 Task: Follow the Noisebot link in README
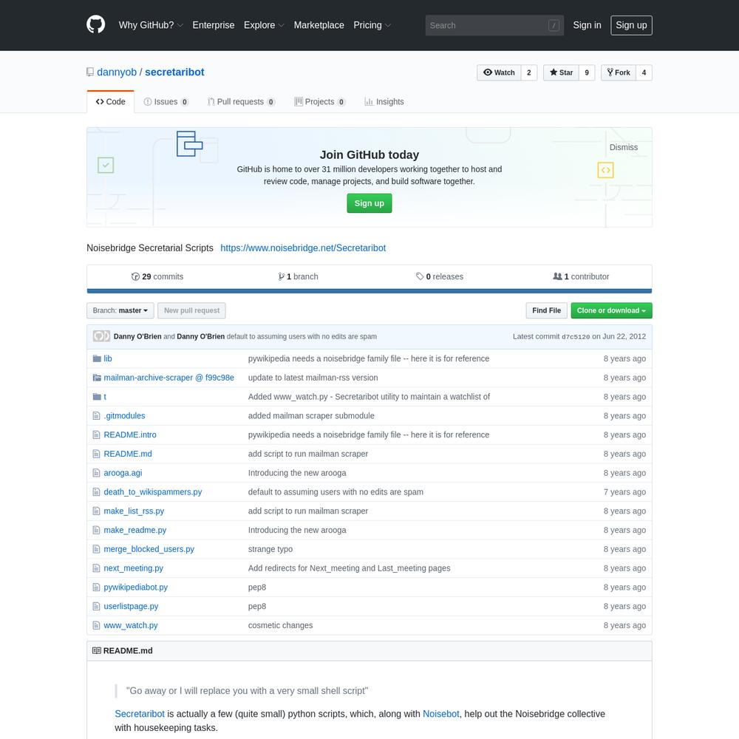(440, 714)
